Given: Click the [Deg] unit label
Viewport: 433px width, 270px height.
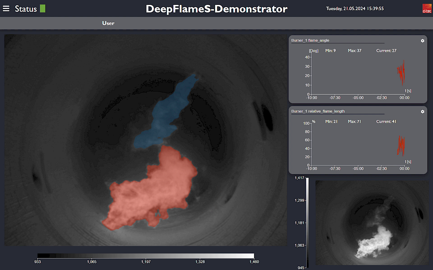Looking at the screenshot, I should click(x=314, y=51).
